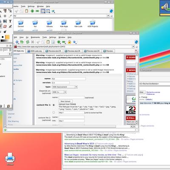Click the Paste icon in the back file manager toolbar

(26, 11)
